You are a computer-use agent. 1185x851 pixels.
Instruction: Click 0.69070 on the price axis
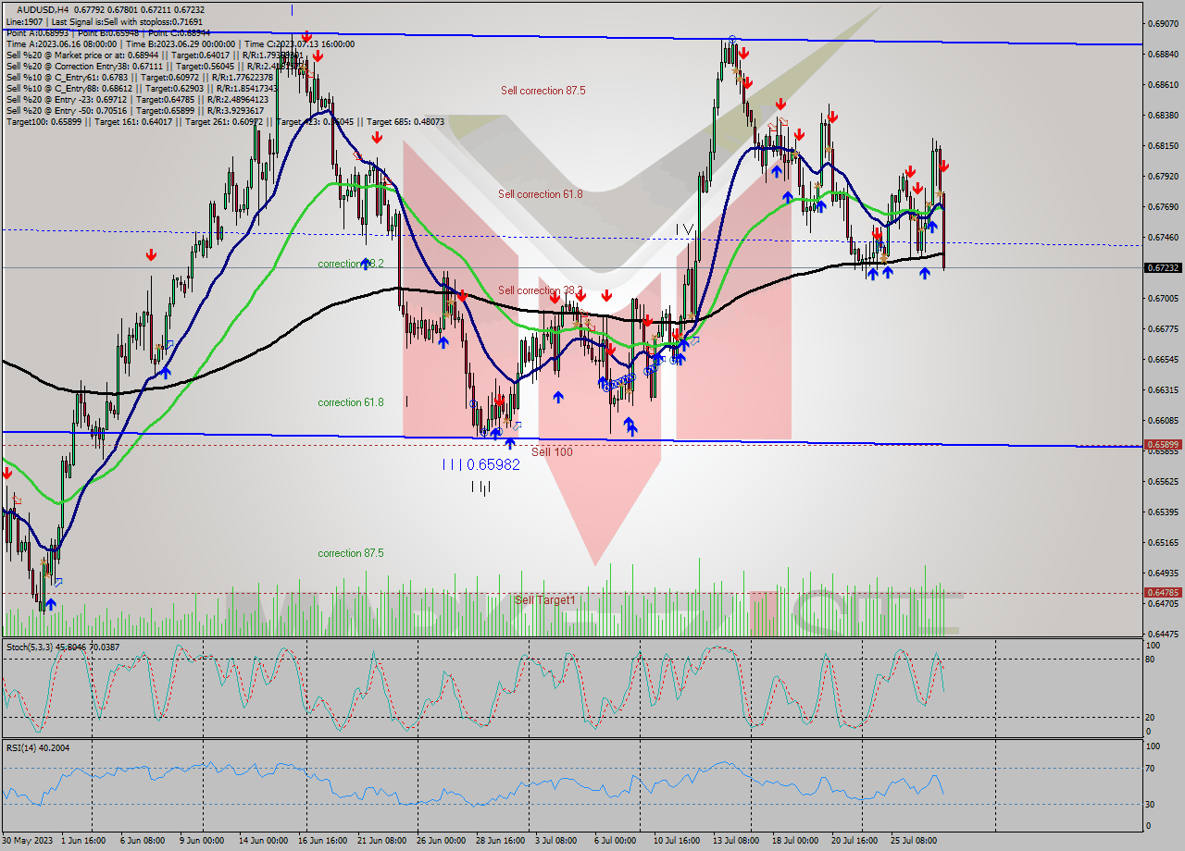coord(1163,23)
